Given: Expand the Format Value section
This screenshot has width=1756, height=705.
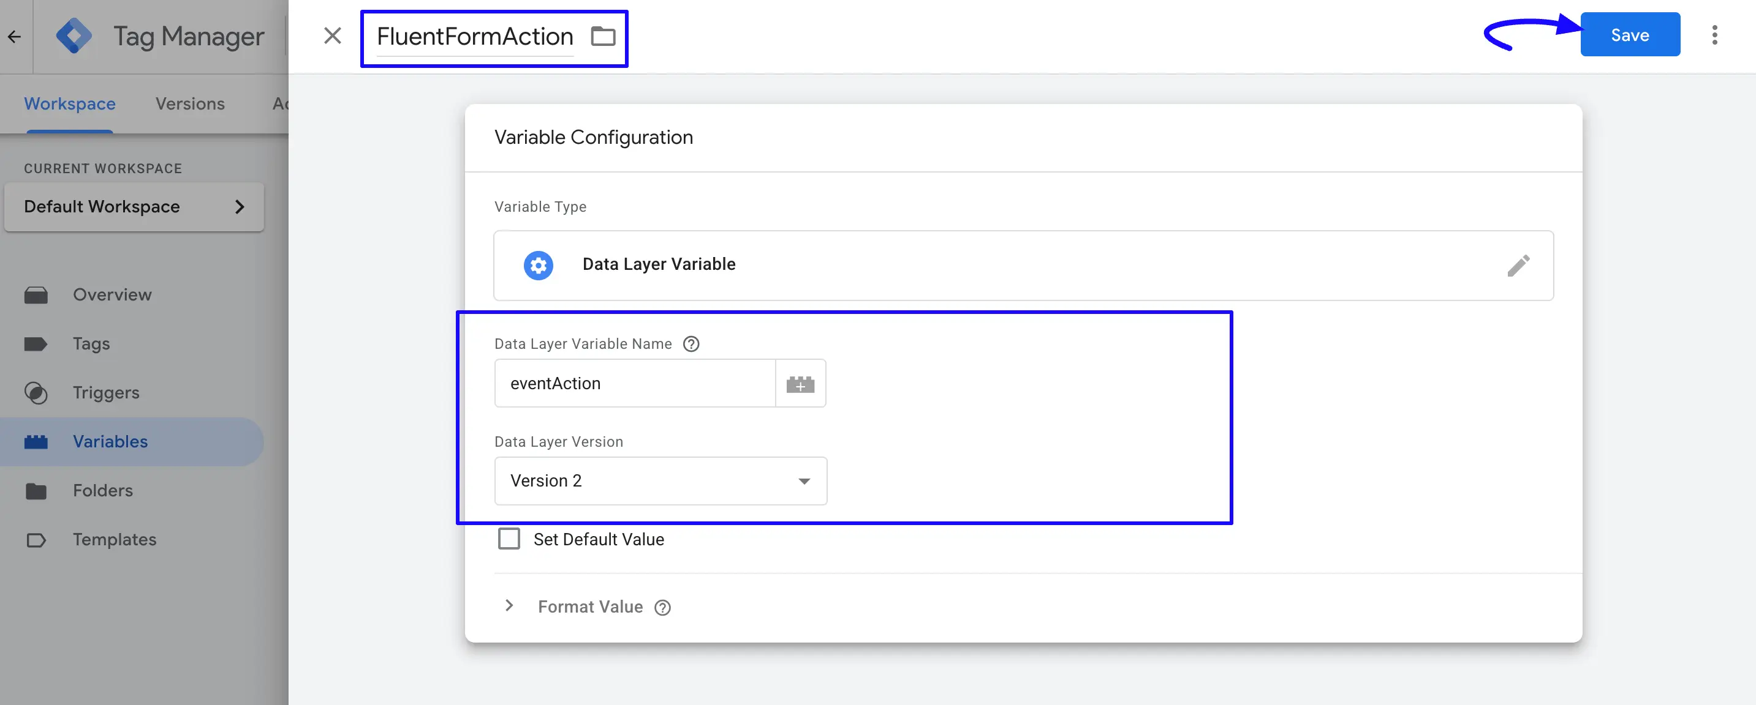Looking at the screenshot, I should (x=509, y=605).
